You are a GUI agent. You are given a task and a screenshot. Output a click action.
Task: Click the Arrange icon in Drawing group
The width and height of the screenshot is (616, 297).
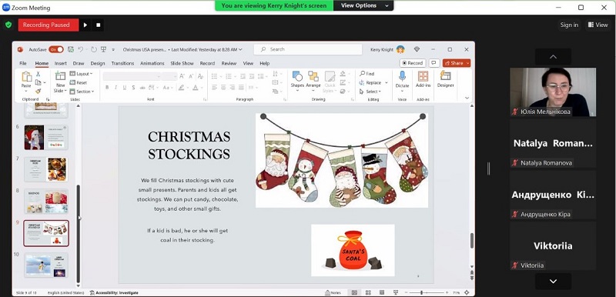click(313, 76)
